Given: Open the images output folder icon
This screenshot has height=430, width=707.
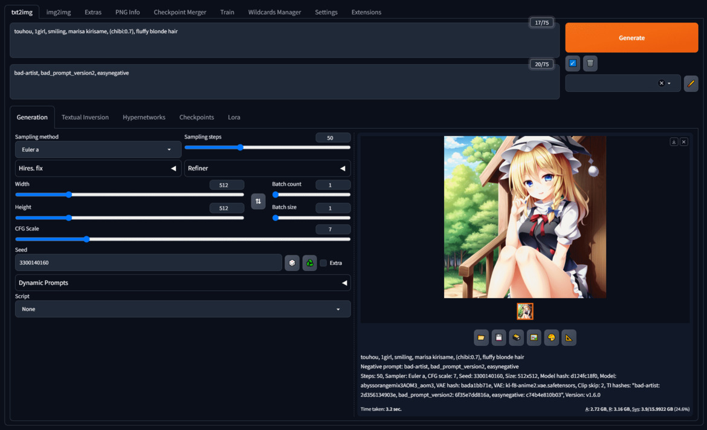Looking at the screenshot, I should [x=481, y=337].
